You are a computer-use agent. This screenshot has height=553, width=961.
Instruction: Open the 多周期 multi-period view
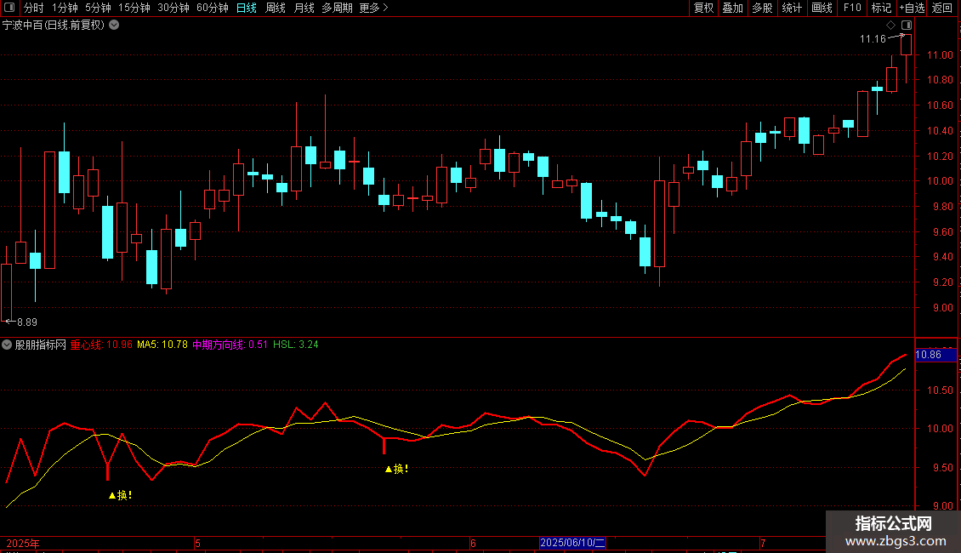pos(337,8)
